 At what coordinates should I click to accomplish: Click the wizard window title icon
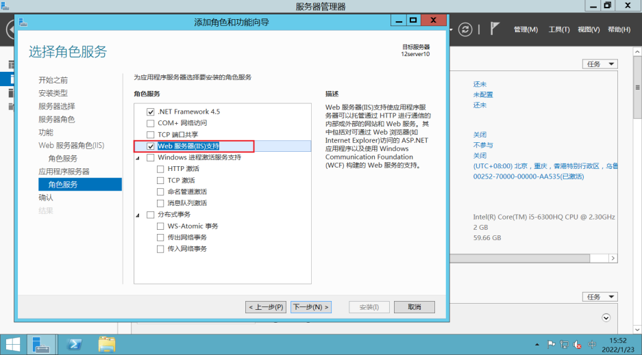(x=23, y=22)
